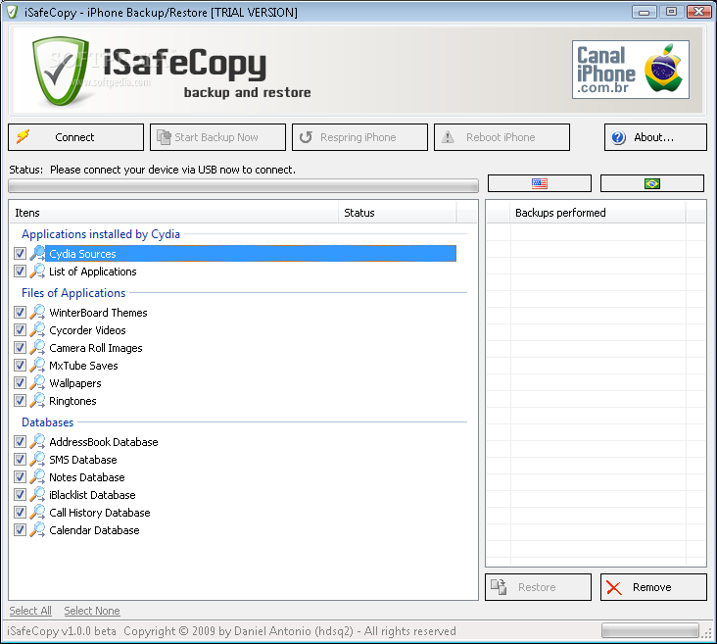
Task: Toggle the Ringtones checkbox
Action: 20,401
